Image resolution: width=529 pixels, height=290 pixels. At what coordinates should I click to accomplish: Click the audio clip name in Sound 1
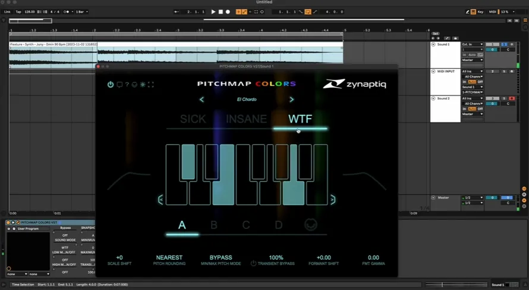[x=53, y=44]
